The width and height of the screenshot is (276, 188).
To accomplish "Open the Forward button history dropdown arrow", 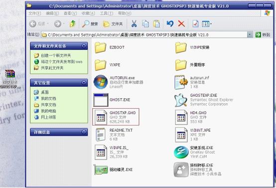I will 64,23.
